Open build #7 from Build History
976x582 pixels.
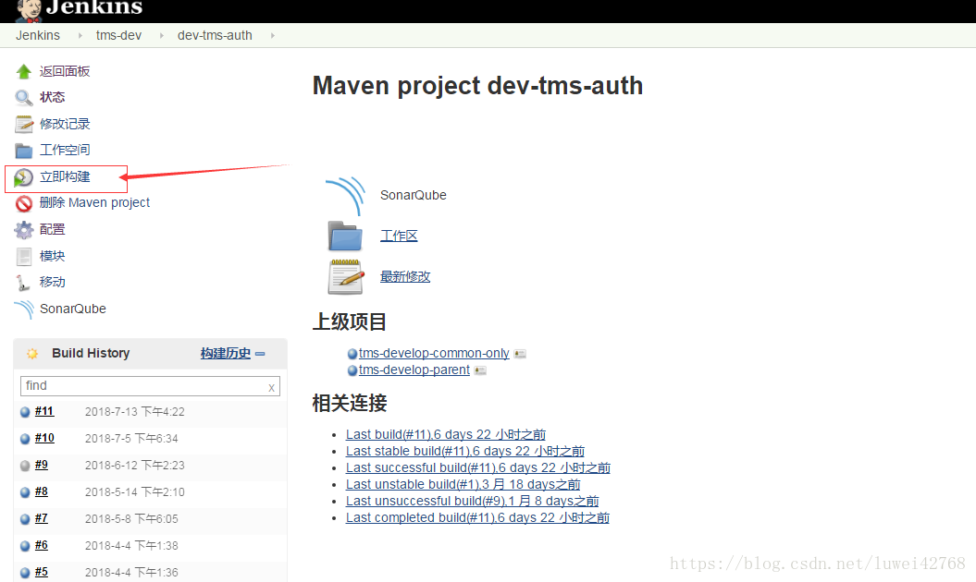coord(41,518)
